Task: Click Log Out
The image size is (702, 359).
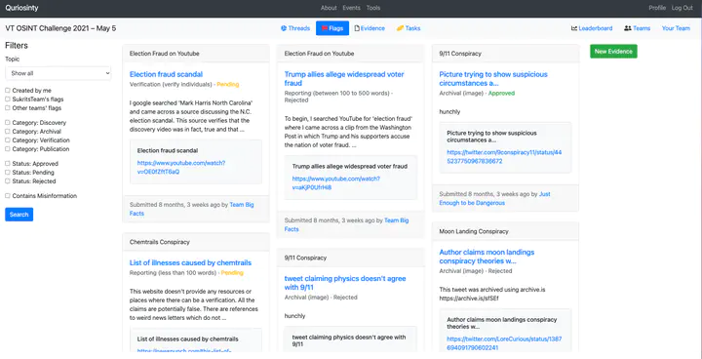Action: [x=682, y=8]
